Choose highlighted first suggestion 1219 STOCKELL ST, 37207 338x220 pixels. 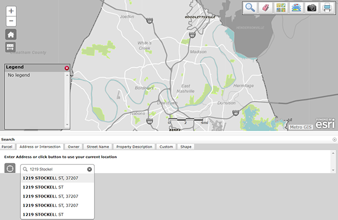[57, 178]
